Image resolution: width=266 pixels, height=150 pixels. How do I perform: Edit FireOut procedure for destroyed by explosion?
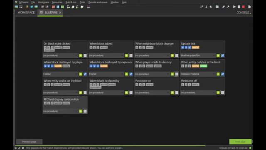click(131, 74)
